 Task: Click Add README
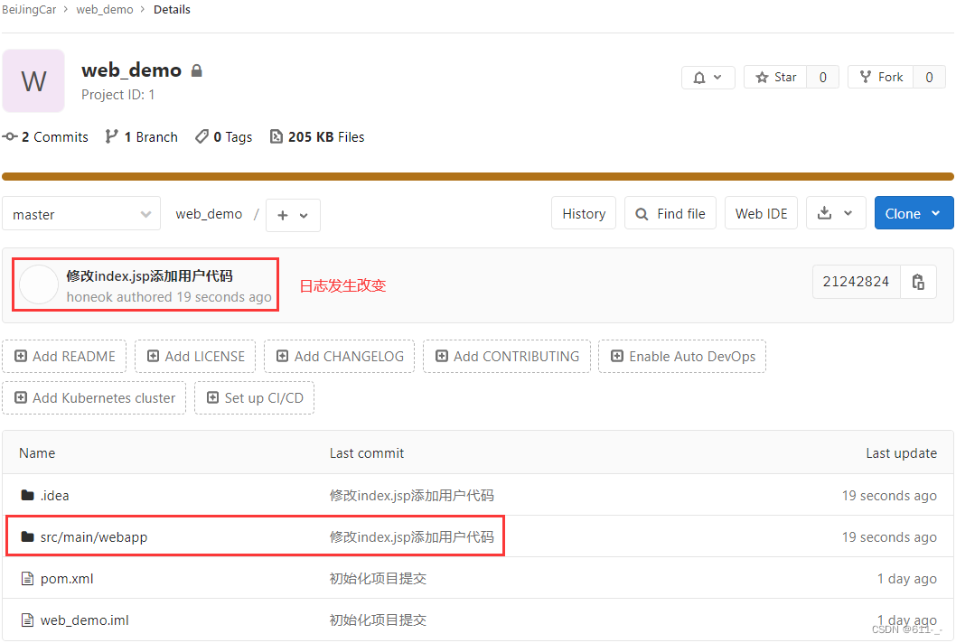coord(64,356)
